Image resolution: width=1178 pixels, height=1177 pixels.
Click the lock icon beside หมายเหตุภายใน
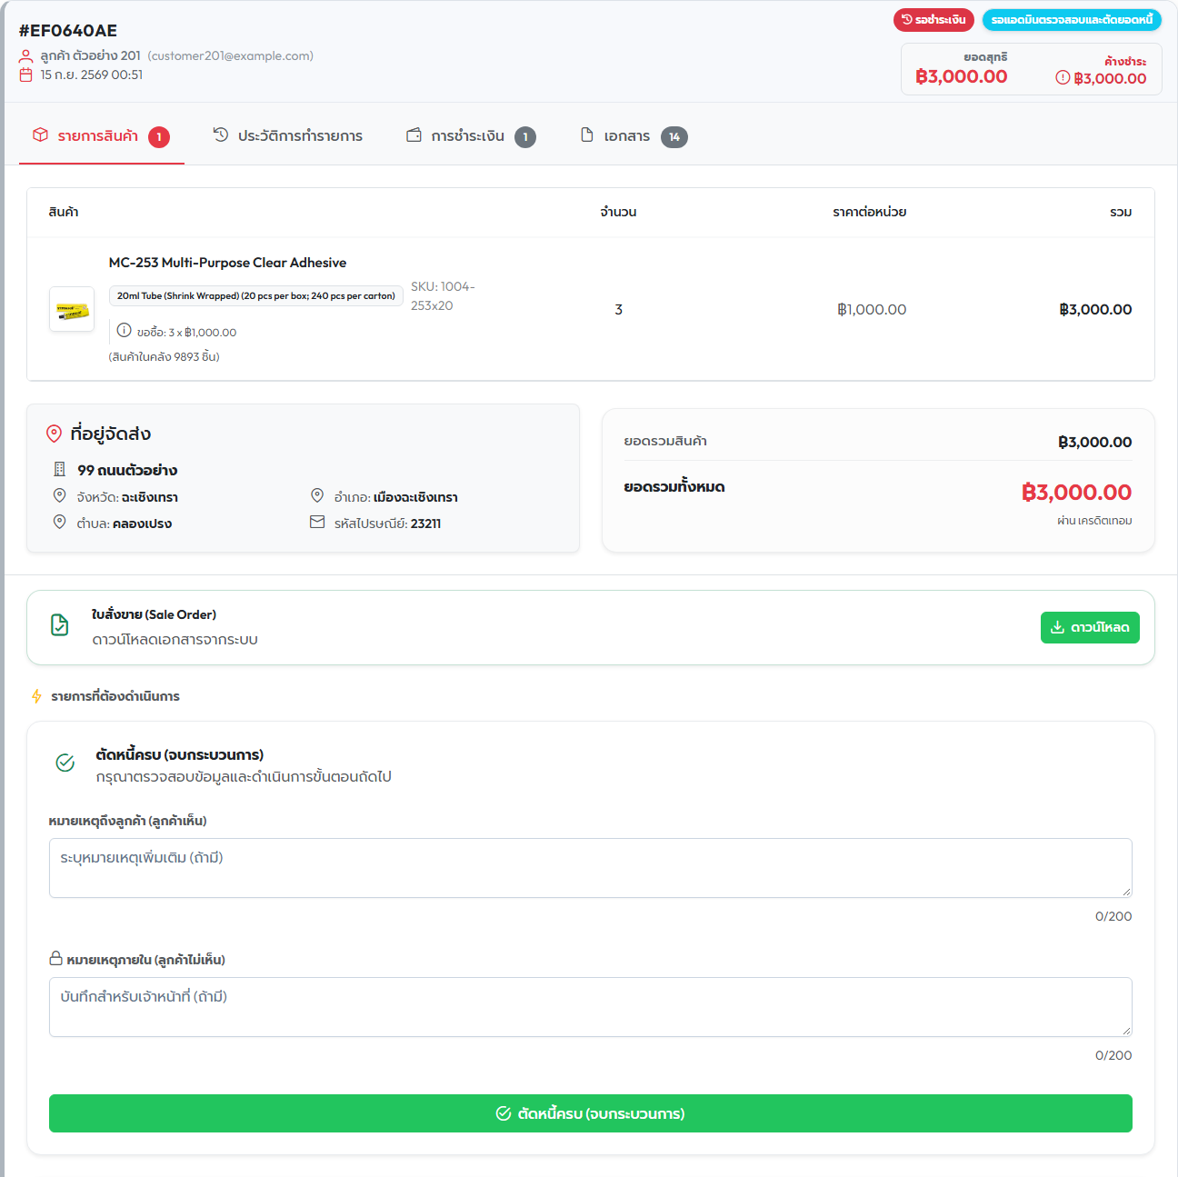55,958
